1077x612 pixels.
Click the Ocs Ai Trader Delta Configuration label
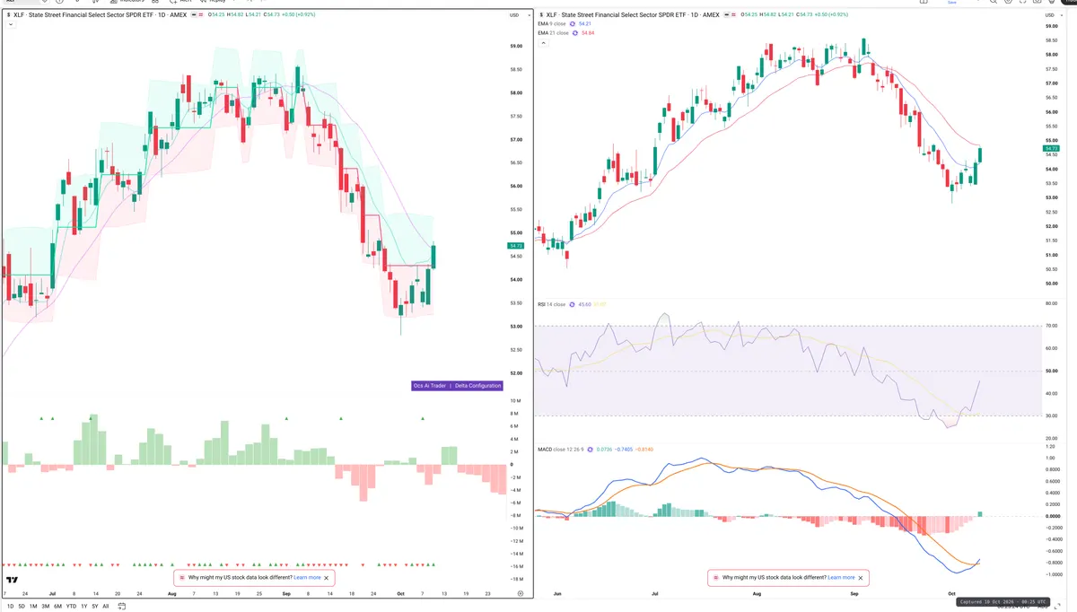tap(457, 386)
